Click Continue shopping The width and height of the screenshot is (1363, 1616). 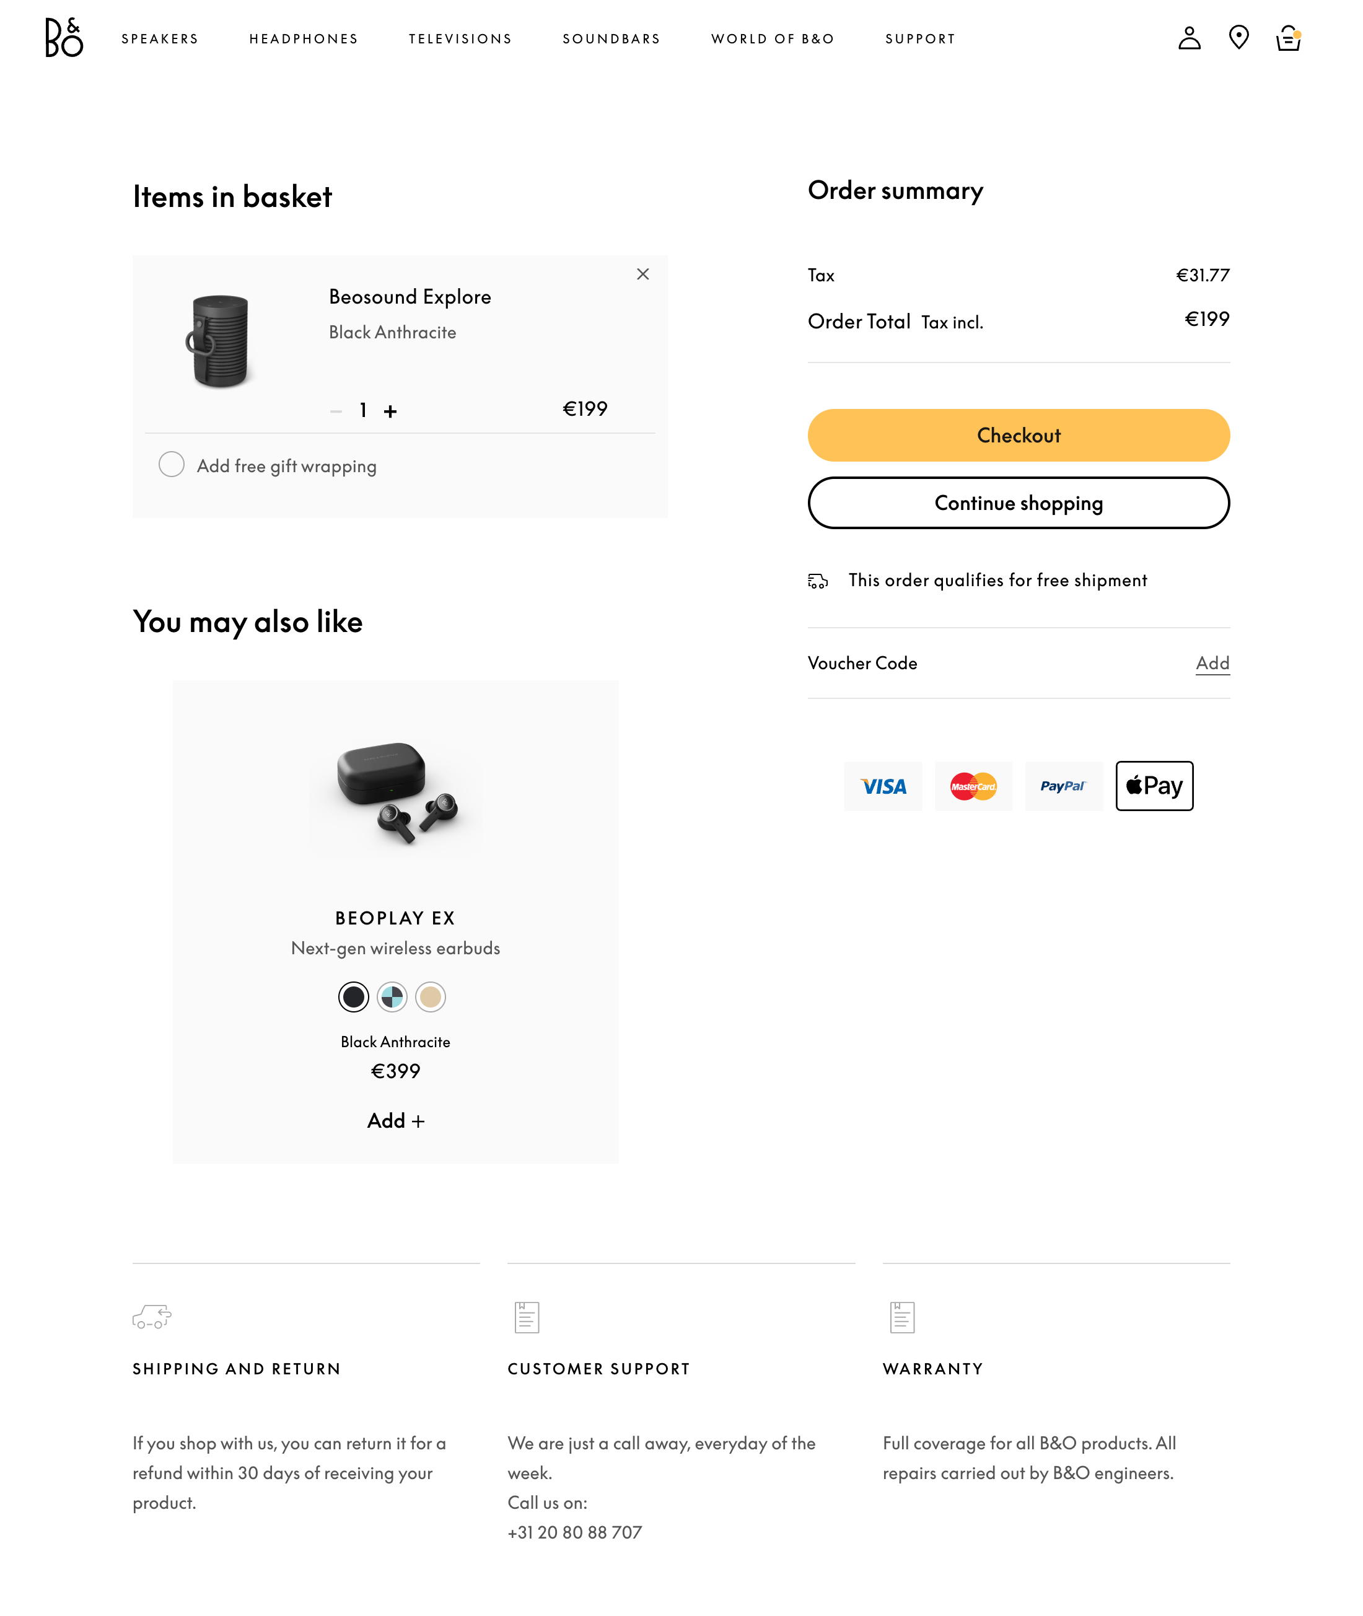tap(1019, 503)
